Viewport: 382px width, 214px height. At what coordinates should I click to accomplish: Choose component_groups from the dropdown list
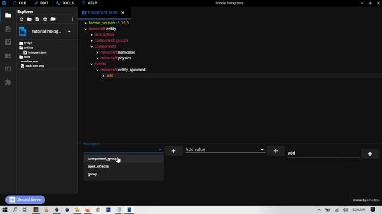(124, 159)
